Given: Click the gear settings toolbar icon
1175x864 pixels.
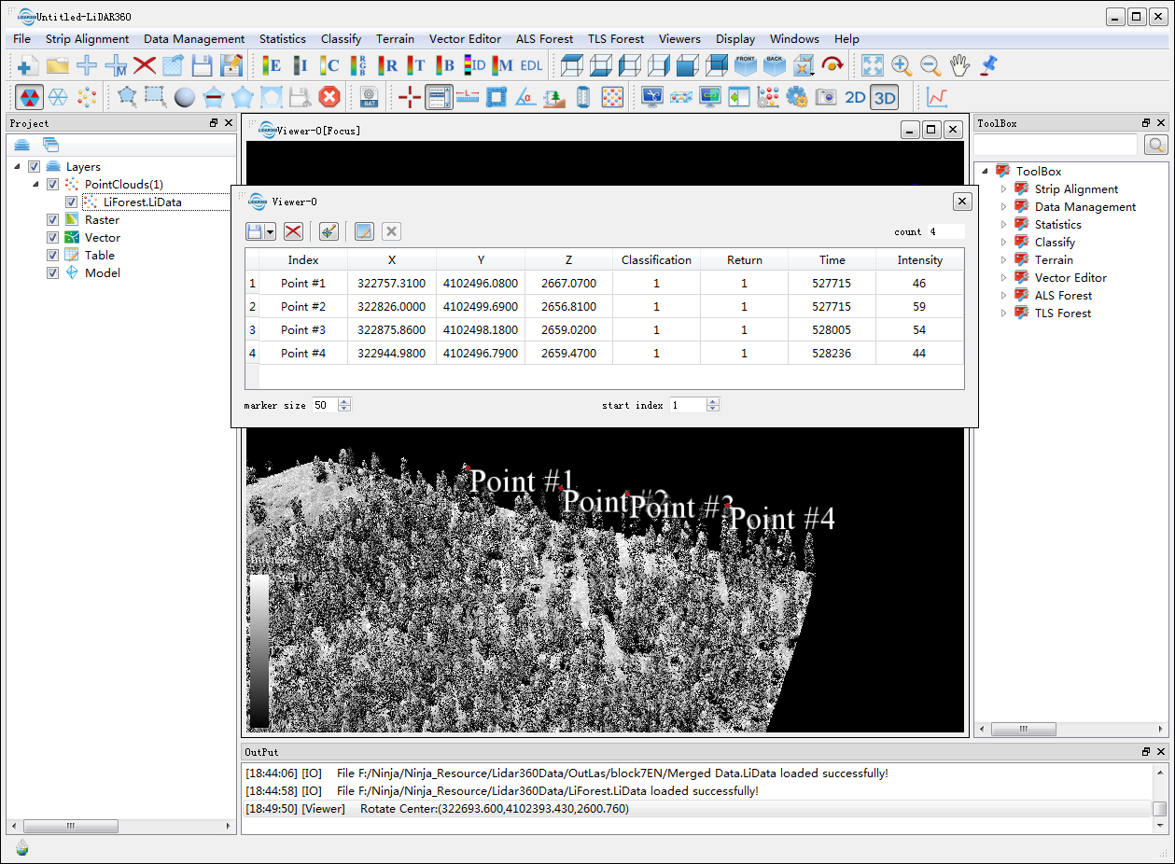Looking at the screenshot, I should pos(797,97).
